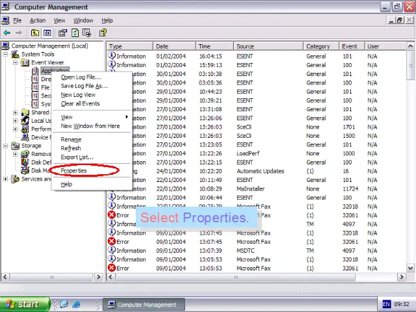Click the event list vertical scrollbar thumb

(410, 65)
